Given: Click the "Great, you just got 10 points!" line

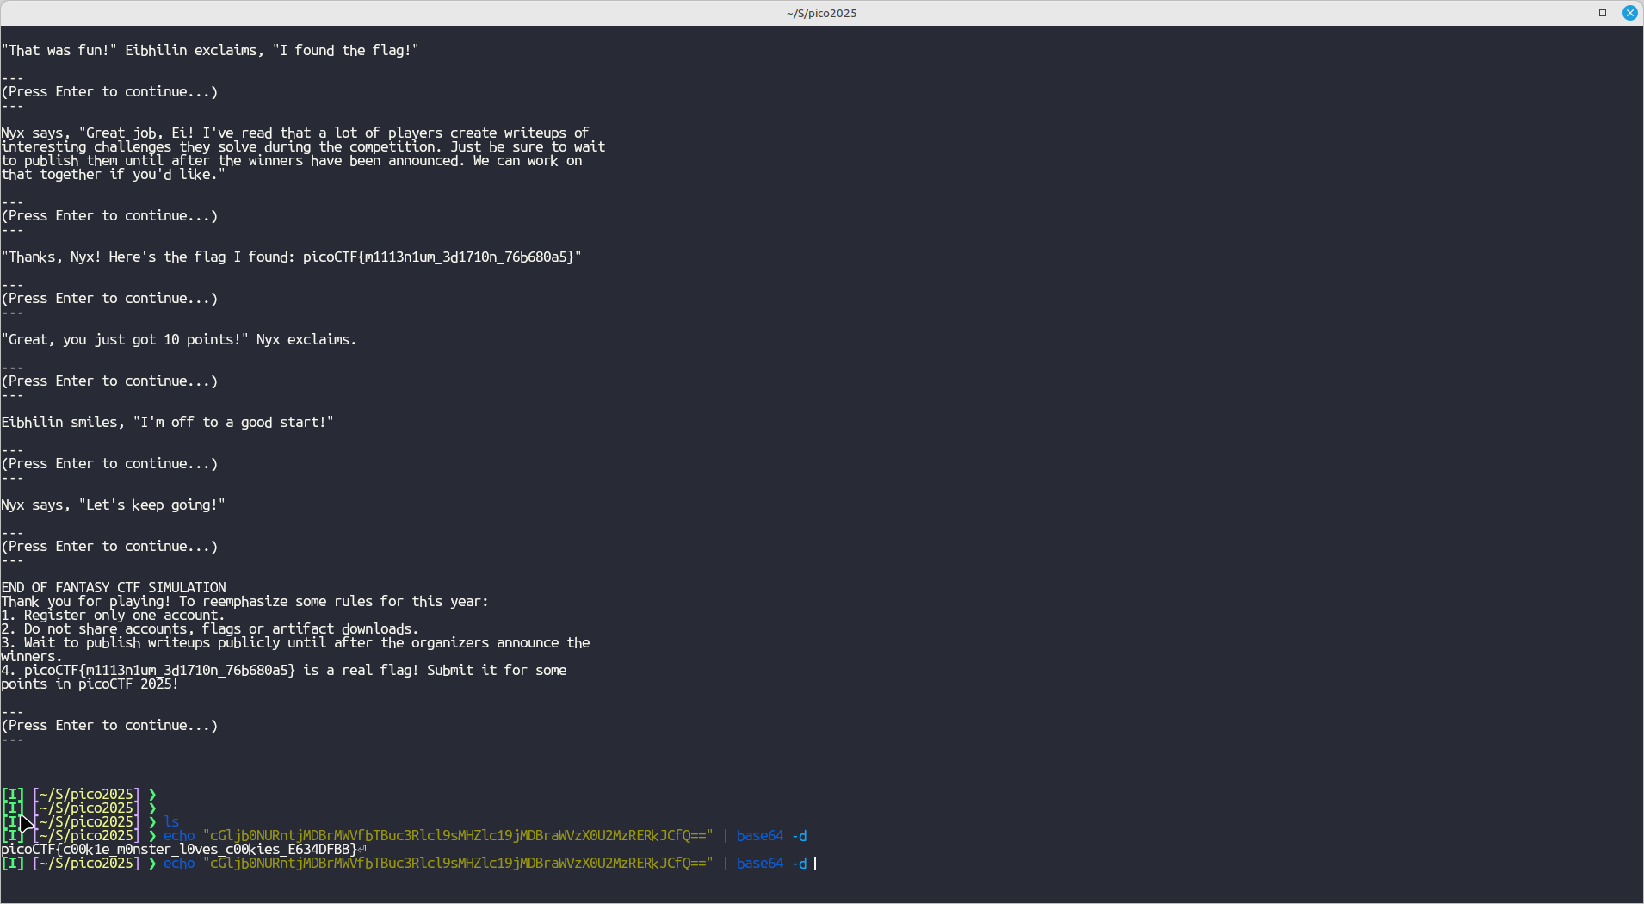Looking at the screenshot, I should (x=178, y=340).
